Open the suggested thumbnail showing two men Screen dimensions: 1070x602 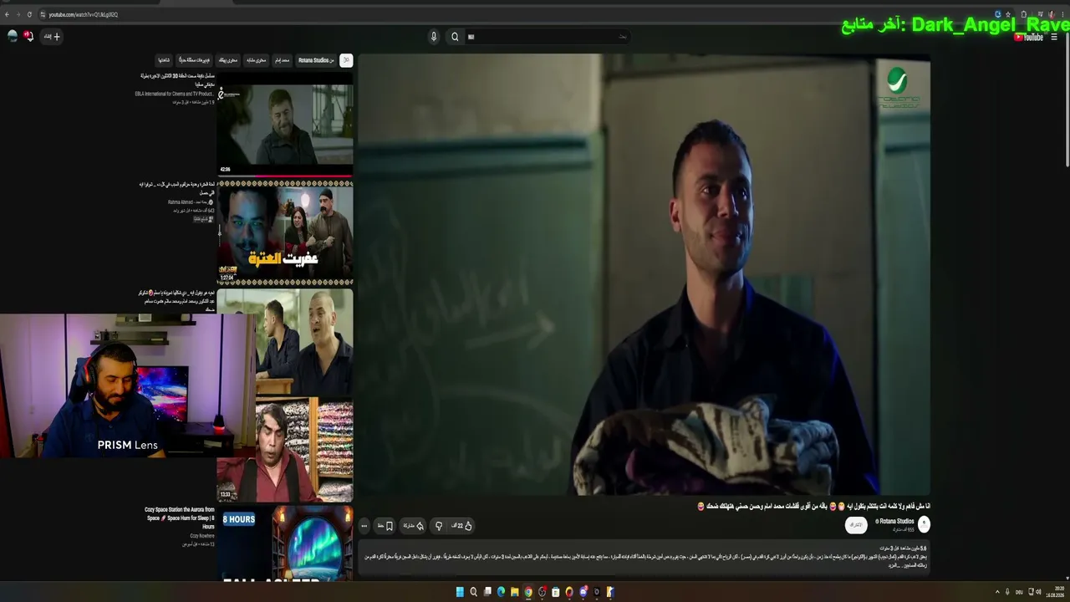click(304, 343)
